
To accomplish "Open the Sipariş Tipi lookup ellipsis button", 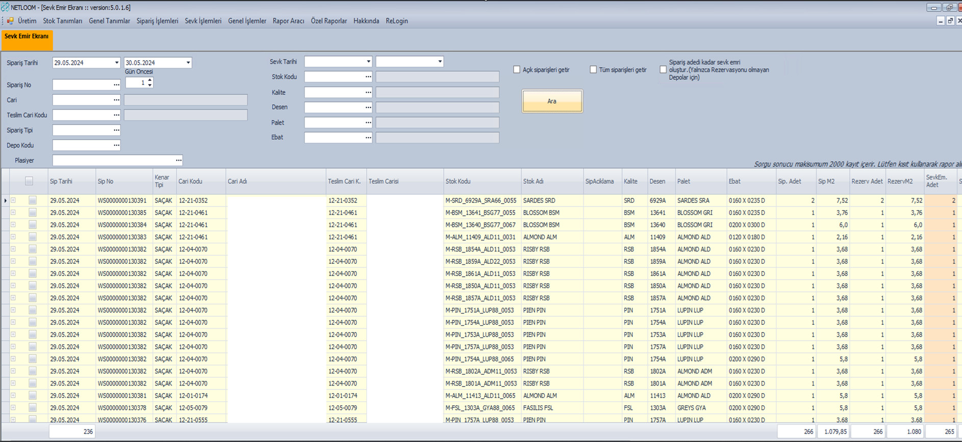I will 116,130.
